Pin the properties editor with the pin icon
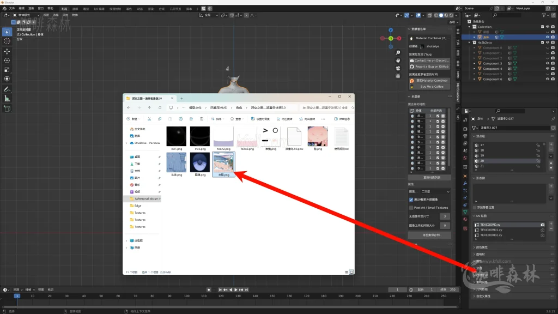The image size is (558, 314). [553, 118]
